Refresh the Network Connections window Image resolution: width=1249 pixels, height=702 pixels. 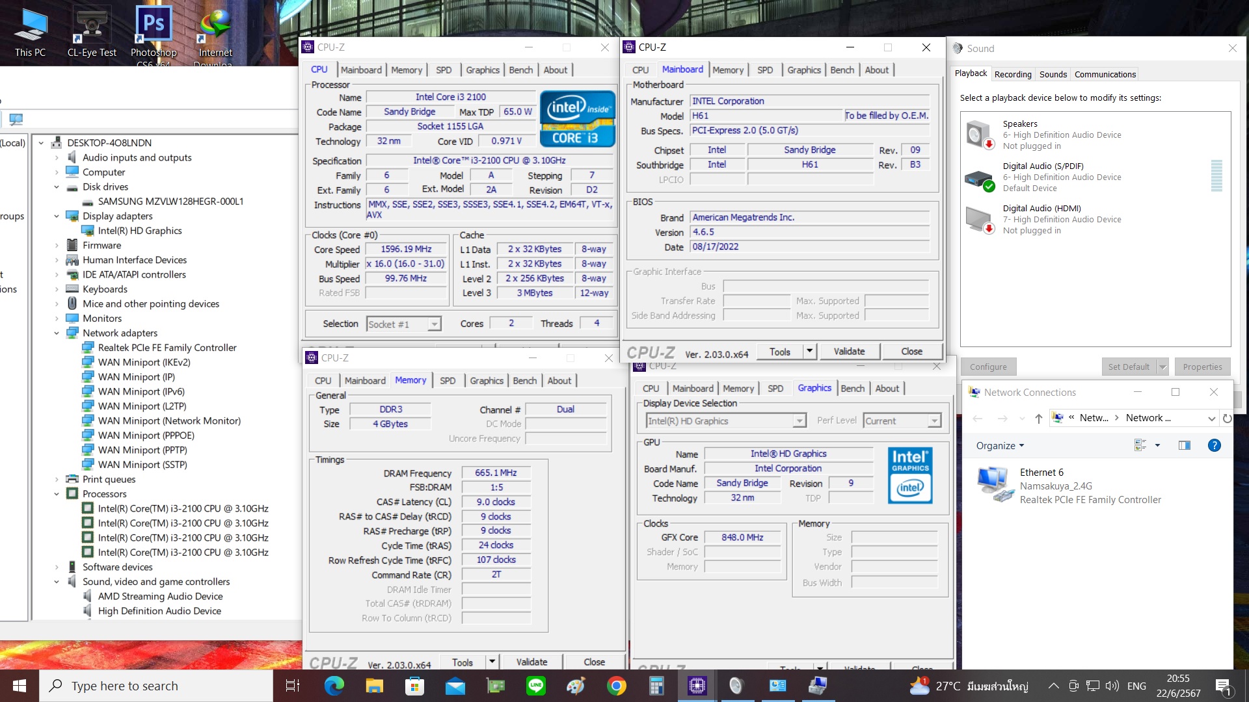1227,419
